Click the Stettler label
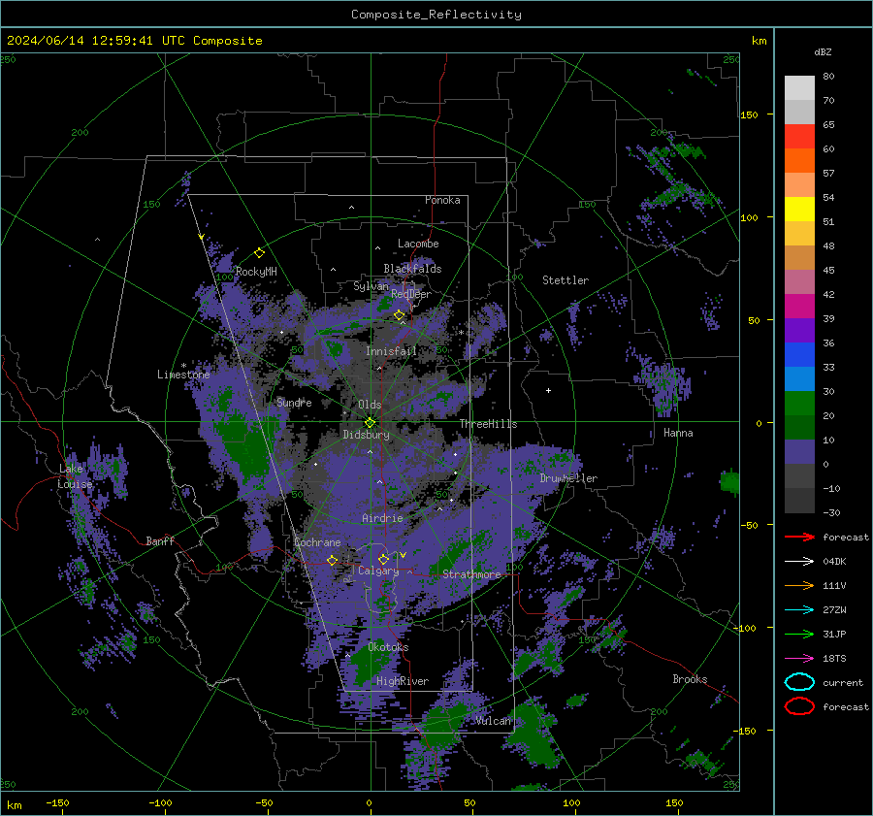The width and height of the screenshot is (873, 816). pyautogui.click(x=566, y=280)
